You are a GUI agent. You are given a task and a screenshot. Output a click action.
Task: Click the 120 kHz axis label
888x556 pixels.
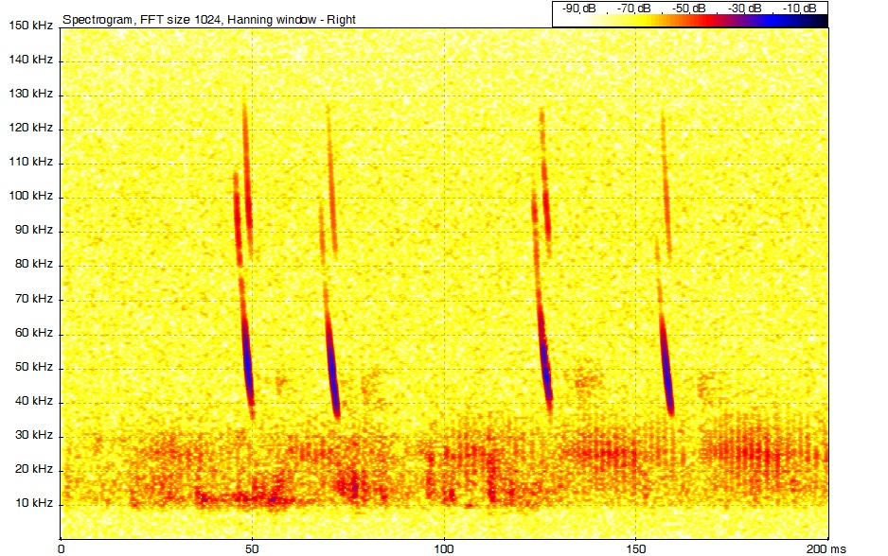coord(30,128)
